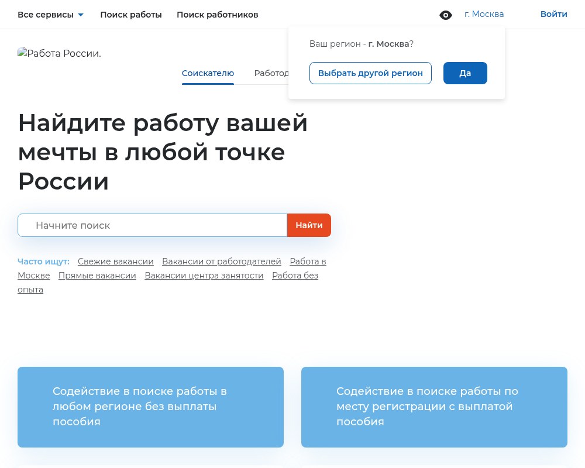Switch to the Соискателю tab
Viewport: 585px width, 468px height.
tap(208, 73)
